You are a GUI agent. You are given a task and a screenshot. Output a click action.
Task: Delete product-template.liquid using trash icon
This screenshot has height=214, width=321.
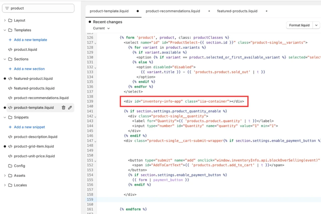(x=64, y=108)
